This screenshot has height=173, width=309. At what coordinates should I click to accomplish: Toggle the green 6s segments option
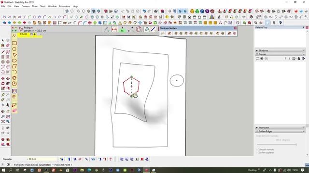click(122, 29)
